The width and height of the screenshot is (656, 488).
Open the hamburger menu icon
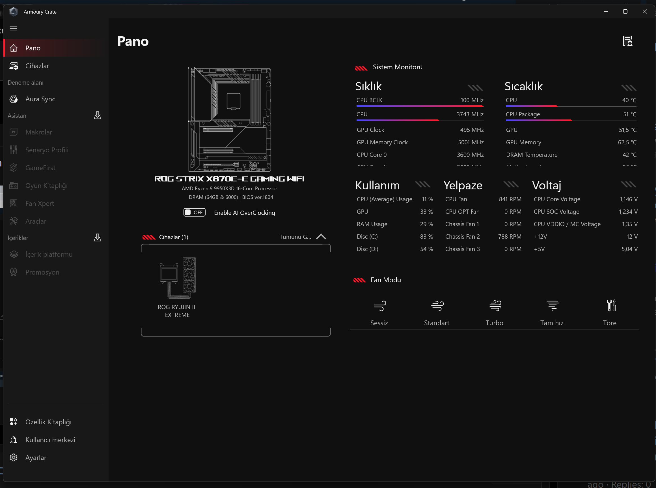coord(14,29)
